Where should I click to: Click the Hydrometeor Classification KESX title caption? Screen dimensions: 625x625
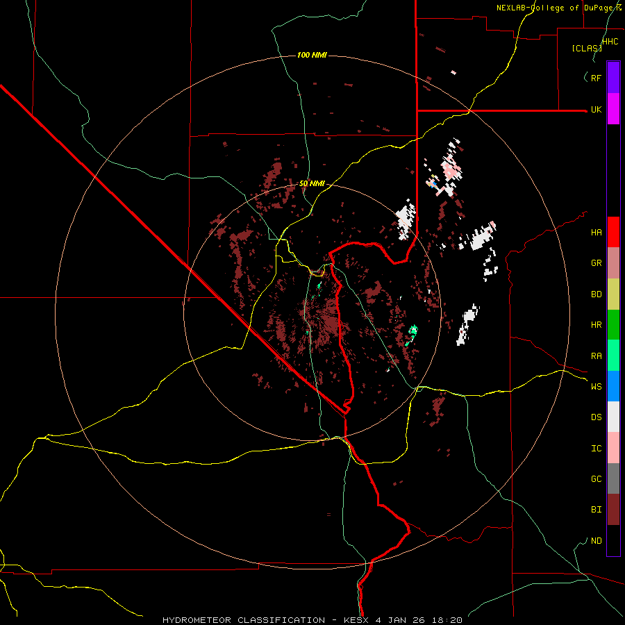[312, 620]
